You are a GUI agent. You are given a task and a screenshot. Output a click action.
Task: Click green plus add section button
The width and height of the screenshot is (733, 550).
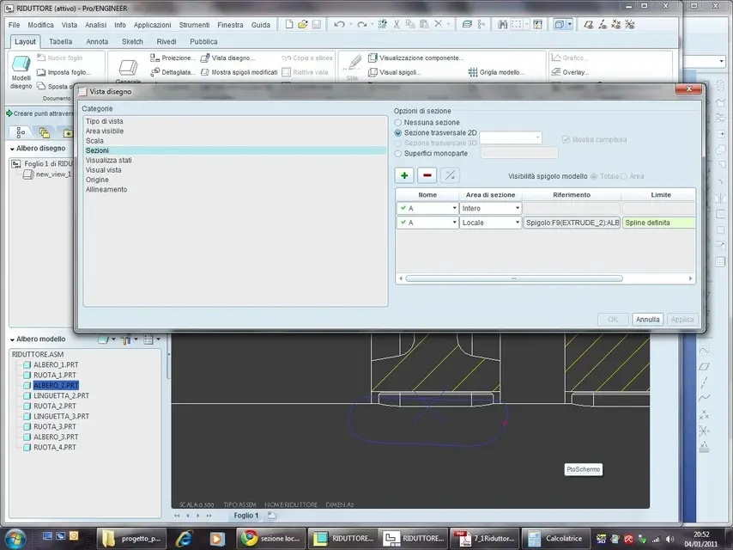(404, 175)
